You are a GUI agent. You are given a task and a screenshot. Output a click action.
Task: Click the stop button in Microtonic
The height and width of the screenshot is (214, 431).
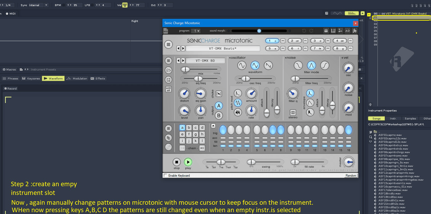pos(176,162)
